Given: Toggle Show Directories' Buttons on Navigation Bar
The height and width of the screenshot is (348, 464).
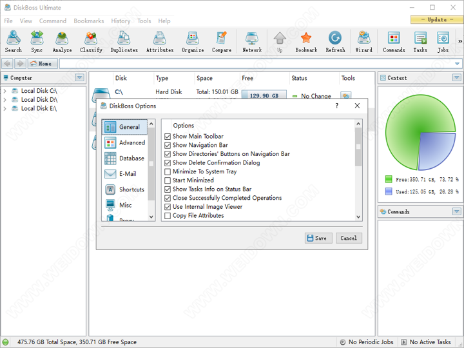Looking at the screenshot, I should pyautogui.click(x=168, y=154).
